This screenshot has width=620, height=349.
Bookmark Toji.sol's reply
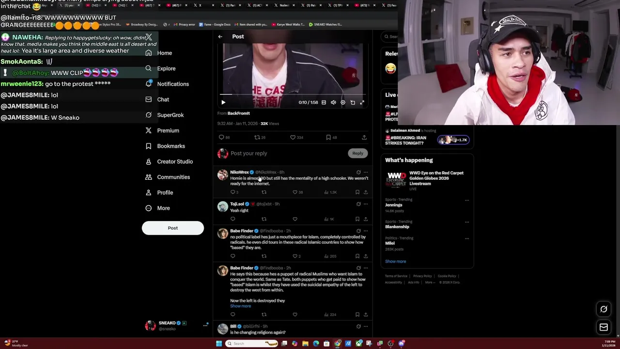click(357, 219)
